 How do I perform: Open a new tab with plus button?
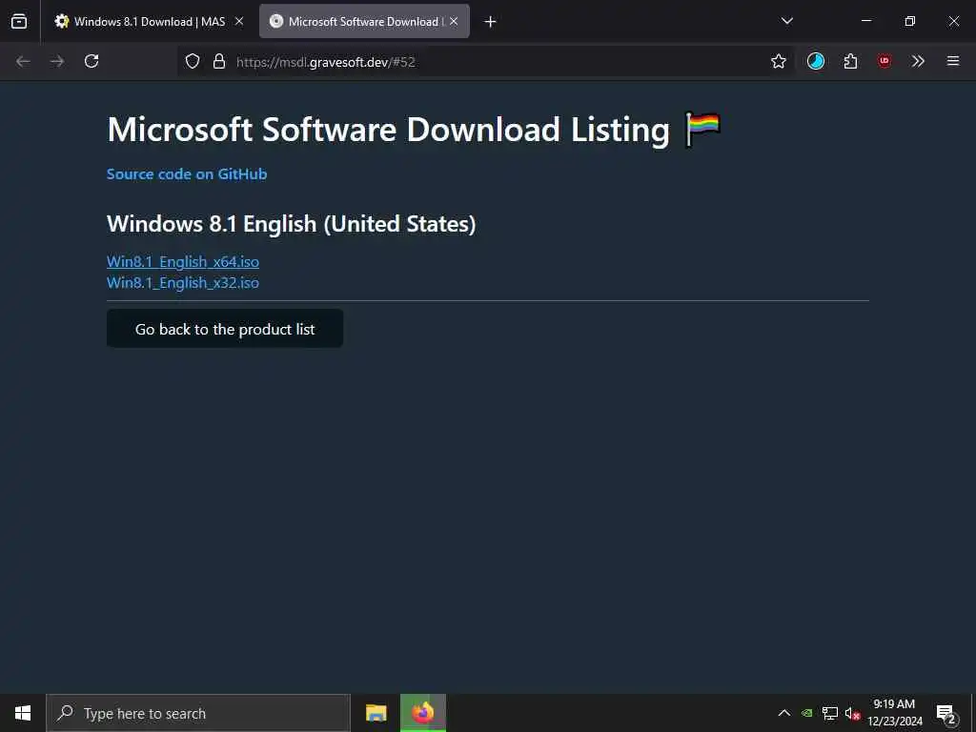[491, 22]
